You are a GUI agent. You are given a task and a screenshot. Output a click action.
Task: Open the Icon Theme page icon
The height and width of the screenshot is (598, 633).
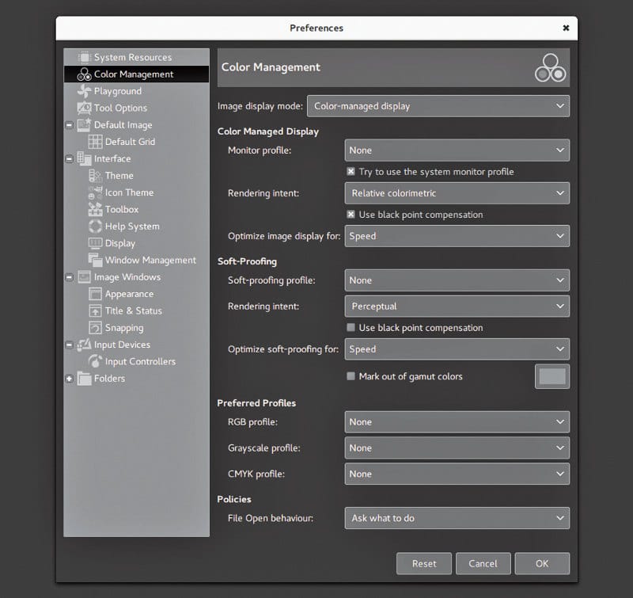(95, 192)
